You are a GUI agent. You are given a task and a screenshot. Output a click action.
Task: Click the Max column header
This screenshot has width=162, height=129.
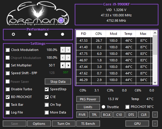(143, 34)
